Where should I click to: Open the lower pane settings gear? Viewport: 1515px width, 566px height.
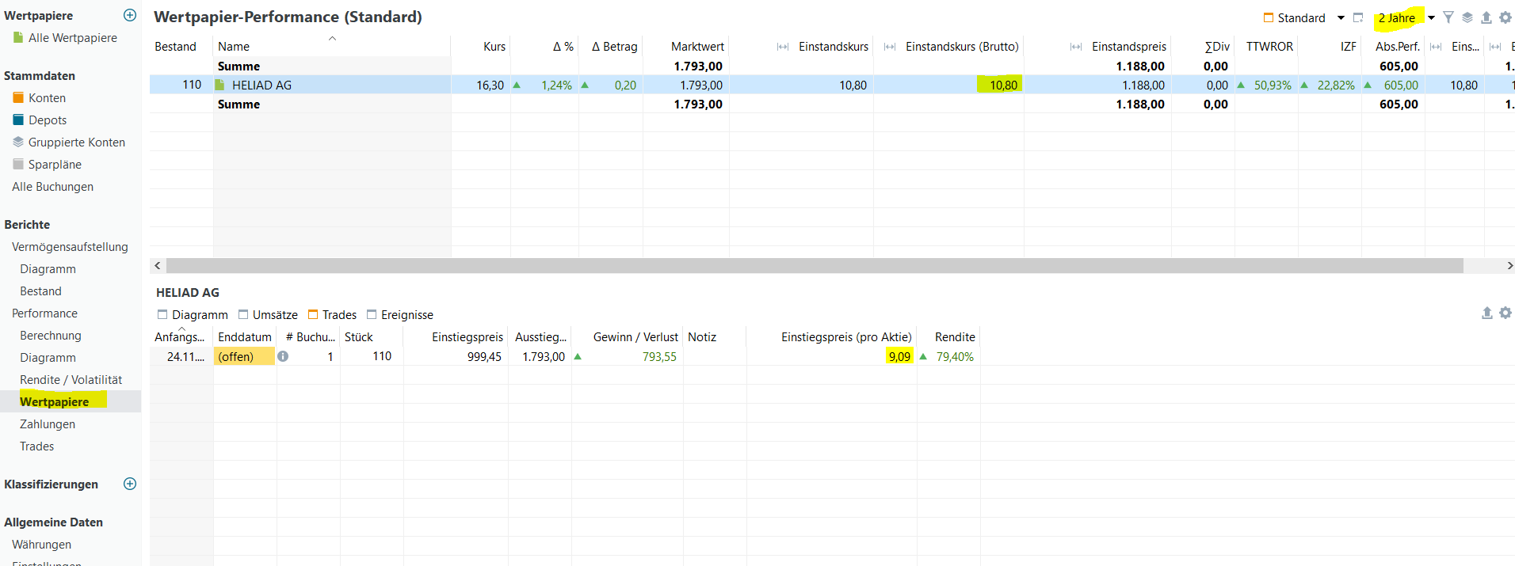1505,313
